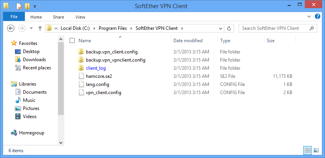
Task: Select the lang.config file icon
Action: [82, 84]
